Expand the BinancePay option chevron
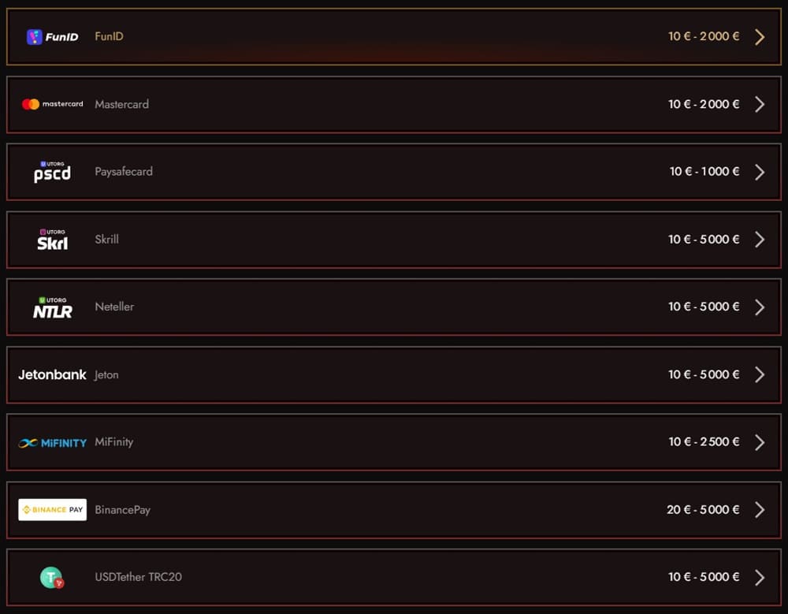Screen dimensions: 788x614 760,510
